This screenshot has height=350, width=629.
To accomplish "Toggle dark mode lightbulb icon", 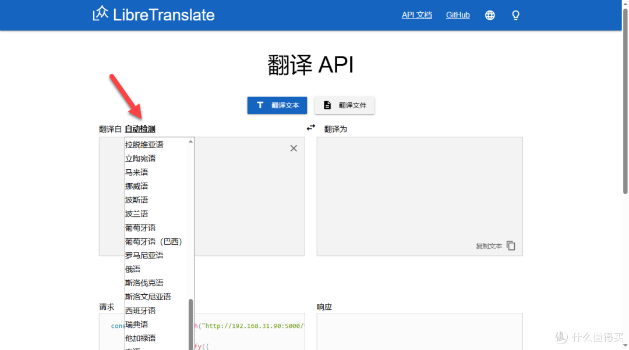I will (515, 15).
